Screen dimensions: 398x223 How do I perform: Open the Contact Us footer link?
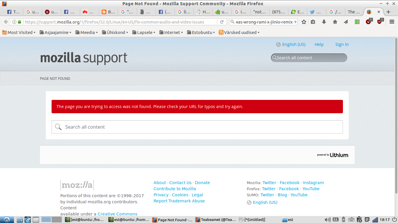180,183
